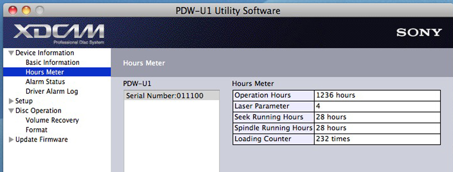The height and width of the screenshot is (172, 453).
Task: Click the Seek Running Hours 28 hours value
Action: (377, 117)
